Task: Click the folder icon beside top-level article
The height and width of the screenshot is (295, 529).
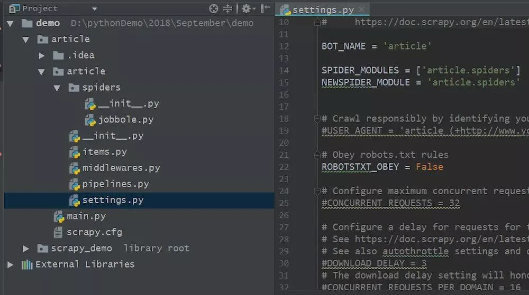Action: coord(42,40)
